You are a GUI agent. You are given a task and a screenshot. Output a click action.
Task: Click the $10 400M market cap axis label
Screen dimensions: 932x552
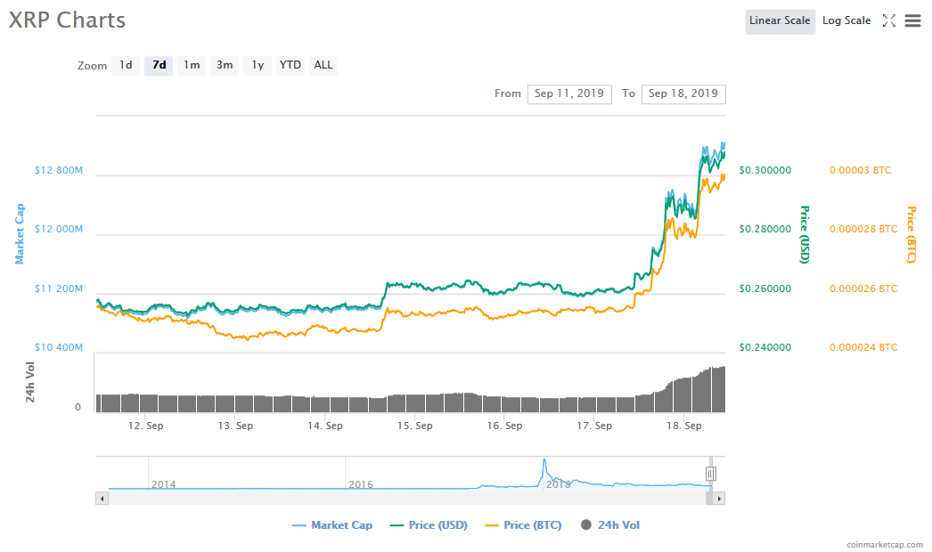[59, 347]
